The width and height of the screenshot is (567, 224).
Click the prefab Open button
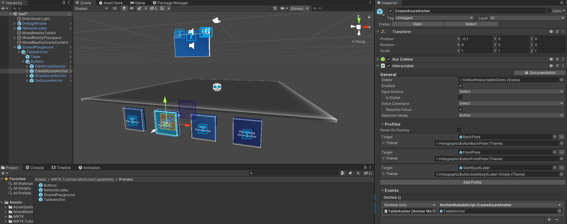pos(417,24)
